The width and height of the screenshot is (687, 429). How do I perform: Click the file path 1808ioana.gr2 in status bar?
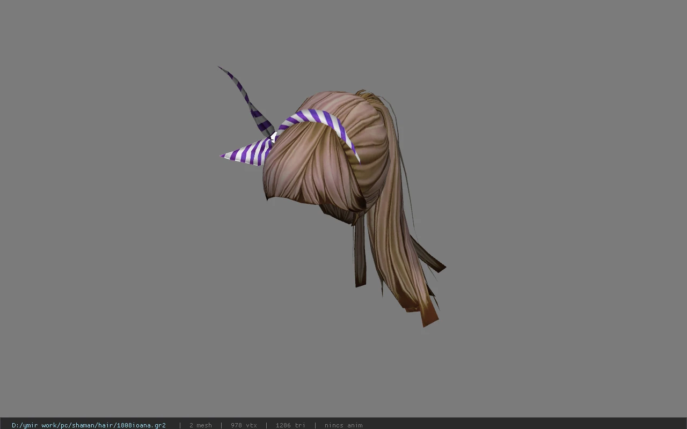[x=89, y=425]
